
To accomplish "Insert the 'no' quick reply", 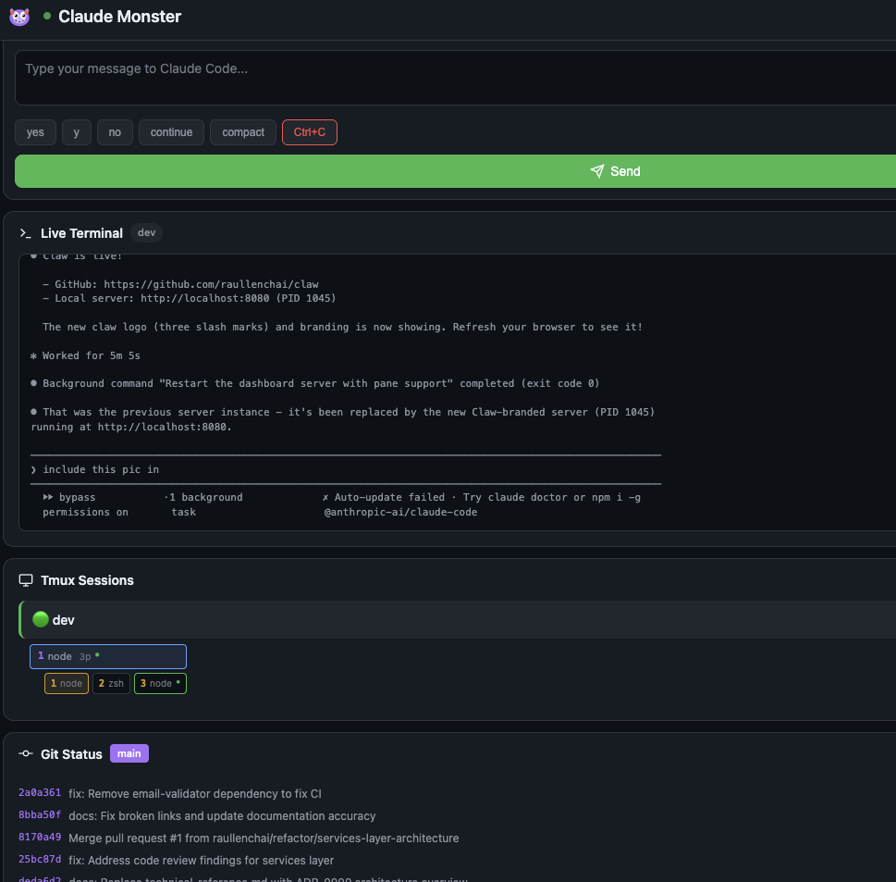I will coord(115,132).
